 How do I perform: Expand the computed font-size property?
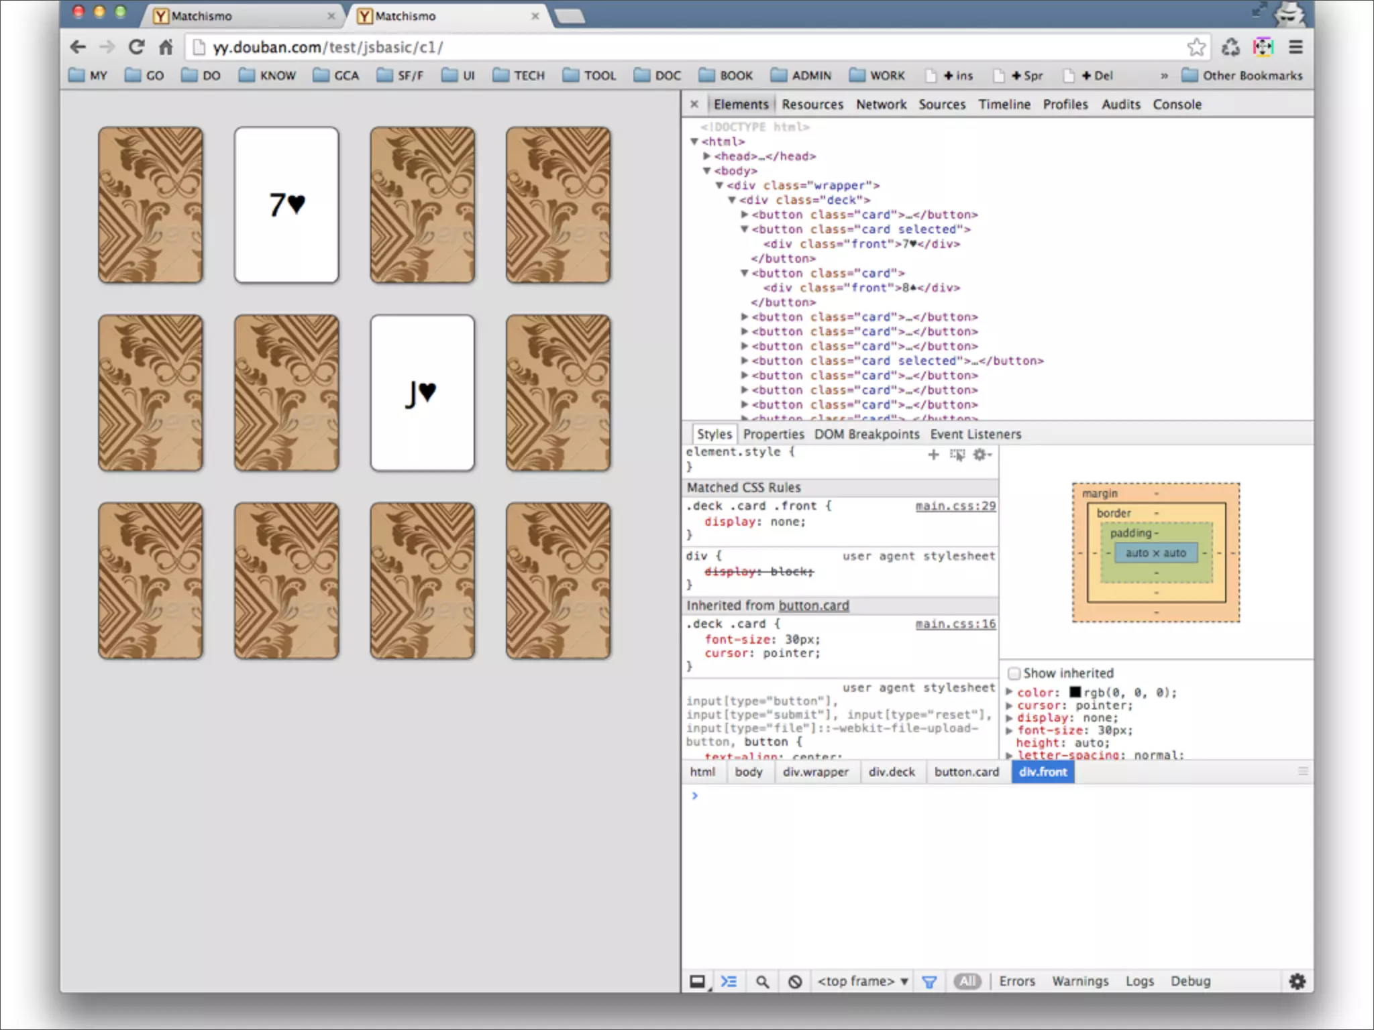[x=1009, y=730]
